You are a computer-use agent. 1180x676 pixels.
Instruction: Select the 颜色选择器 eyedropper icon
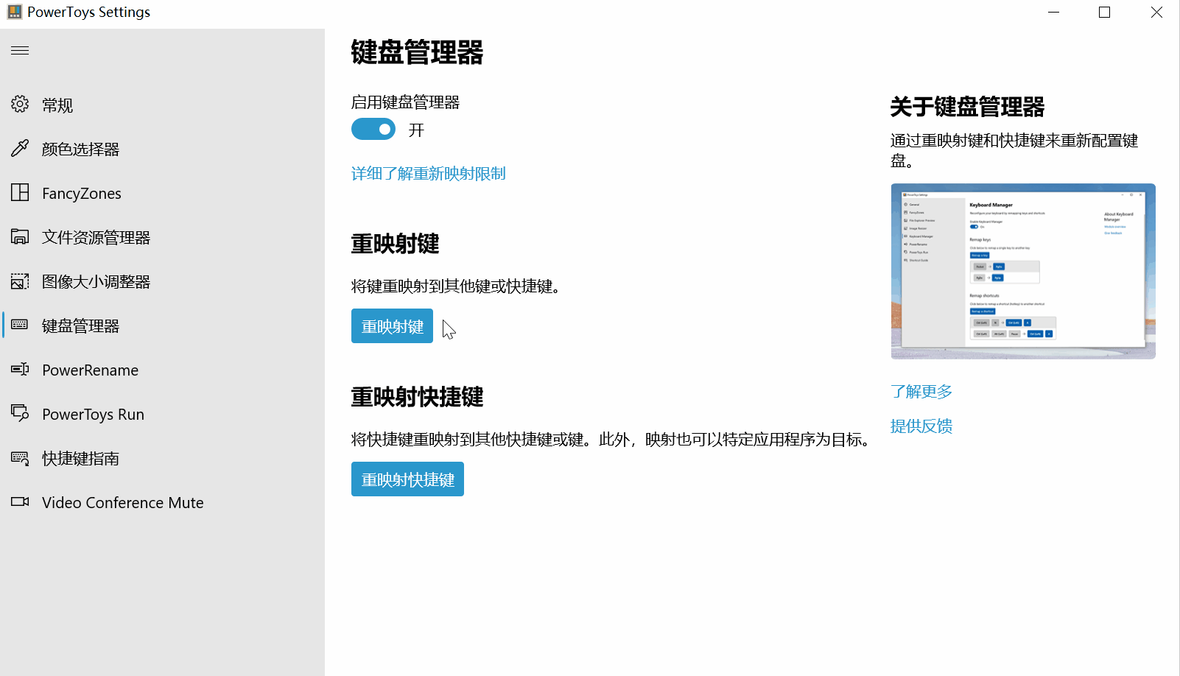click(x=20, y=148)
